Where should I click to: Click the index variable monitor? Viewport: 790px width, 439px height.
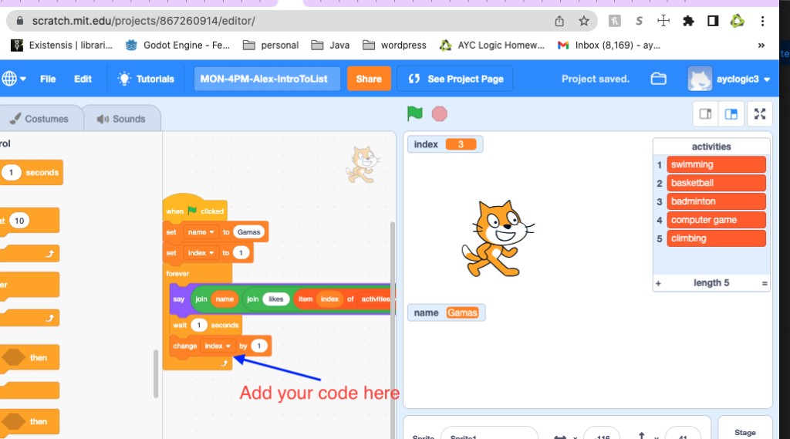445,144
